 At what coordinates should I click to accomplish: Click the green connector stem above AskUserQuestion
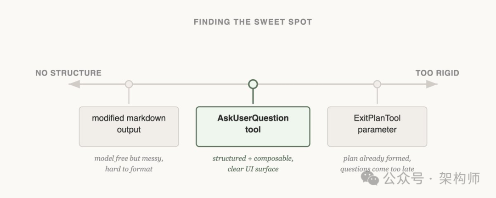[253, 98]
